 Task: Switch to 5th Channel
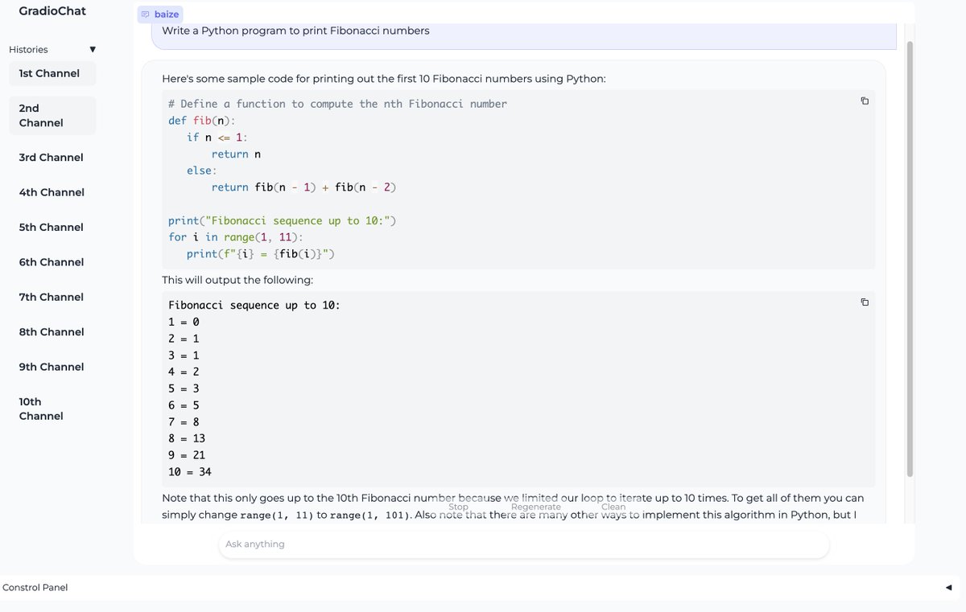[x=52, y=228]
